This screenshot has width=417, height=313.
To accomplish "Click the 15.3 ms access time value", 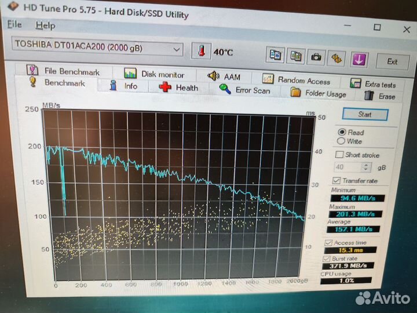I will 350,250.
